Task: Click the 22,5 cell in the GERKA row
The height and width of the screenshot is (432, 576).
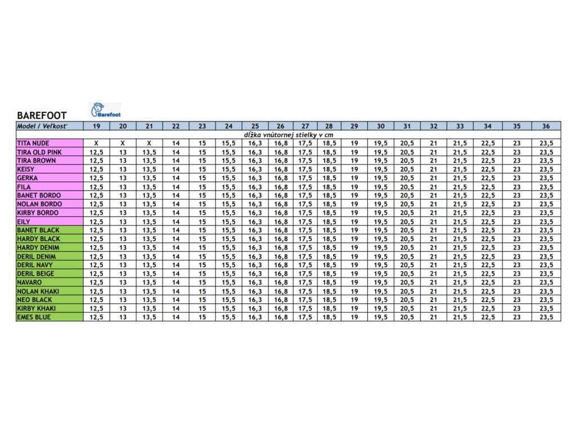Action: click(x=488, y=178)
